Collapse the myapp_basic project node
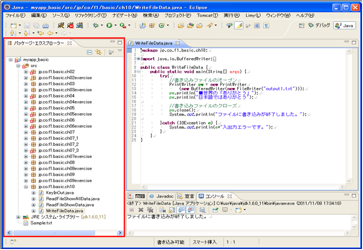Screen dimensions: 363x250 (x=11, y=60)
